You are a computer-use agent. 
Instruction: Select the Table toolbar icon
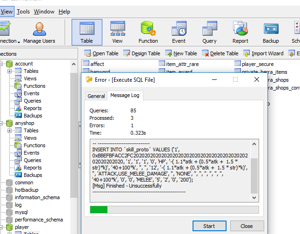pyautogui.click(x=87, y=32)
